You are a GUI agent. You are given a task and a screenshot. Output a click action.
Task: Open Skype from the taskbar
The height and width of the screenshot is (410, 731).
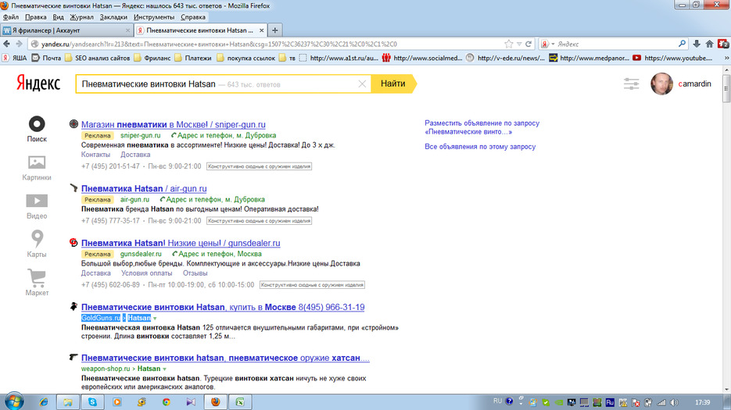[x=92, y=401]
